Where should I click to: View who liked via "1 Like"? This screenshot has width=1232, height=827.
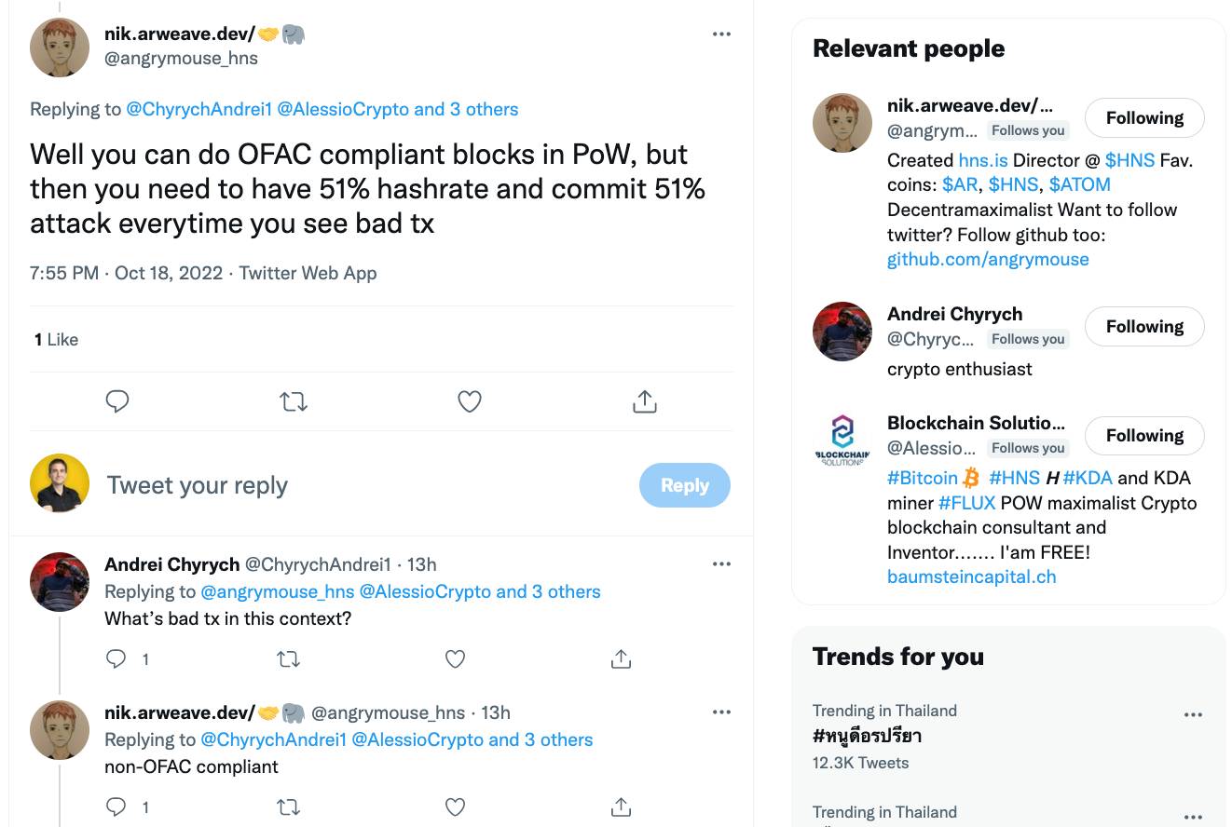click(56, 340)
